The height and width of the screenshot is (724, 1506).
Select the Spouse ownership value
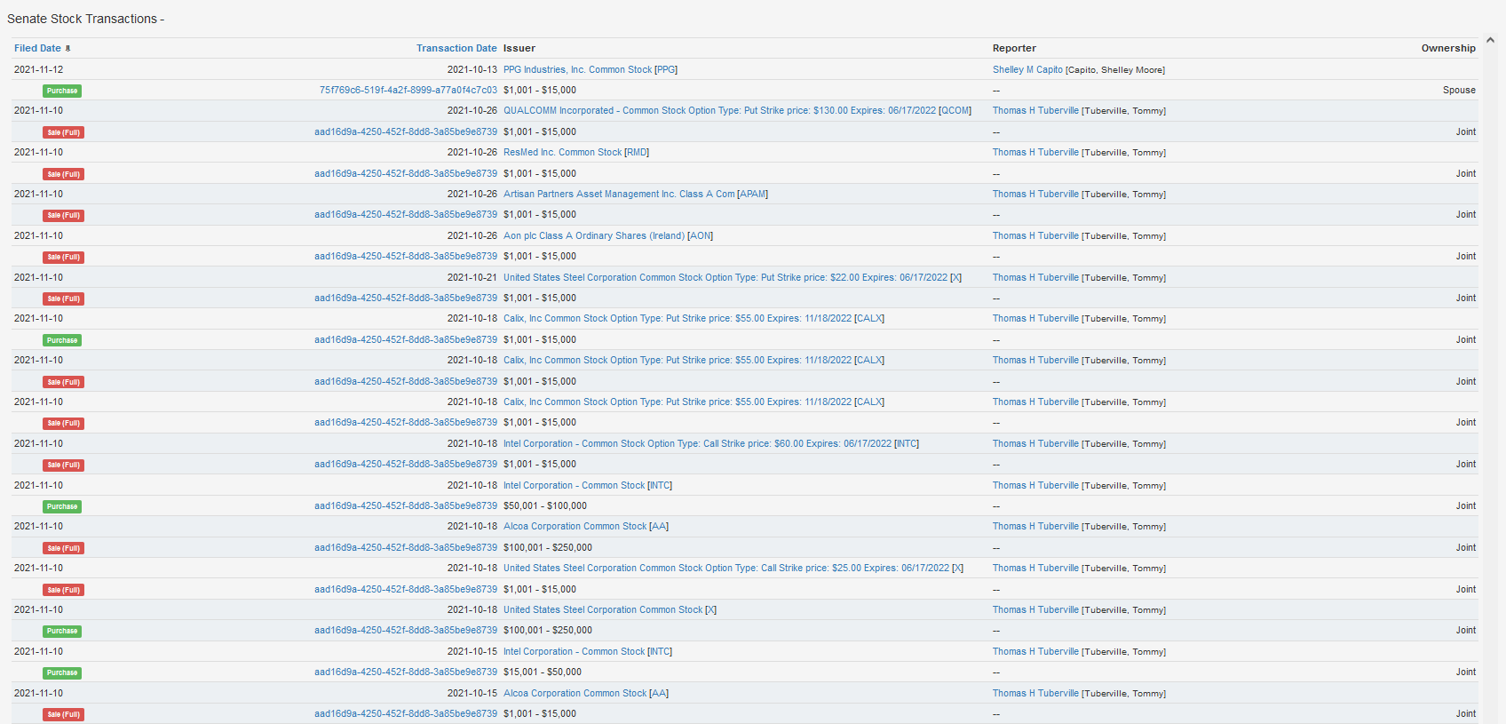[1459, 90]
